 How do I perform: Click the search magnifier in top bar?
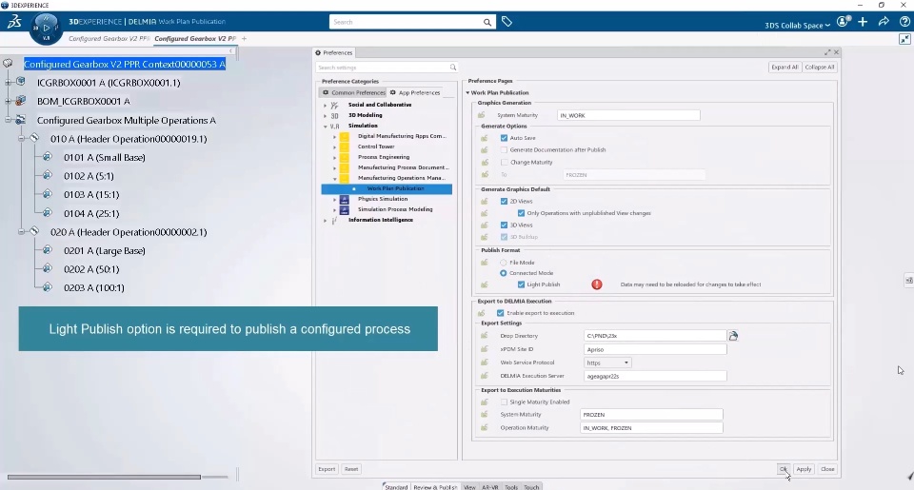(x=487, y=22)
